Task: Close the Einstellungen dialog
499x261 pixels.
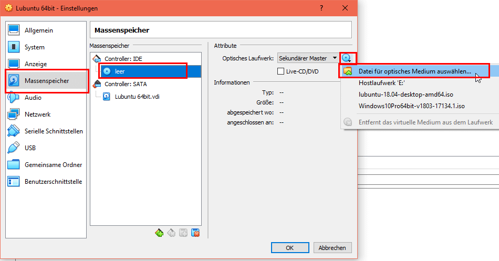Action: coord(345,8)
